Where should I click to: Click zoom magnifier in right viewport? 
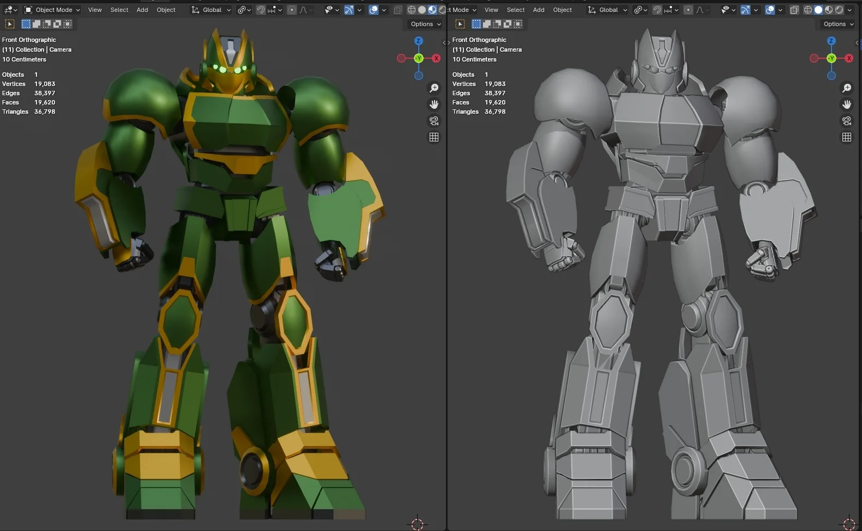pos(847,88)
